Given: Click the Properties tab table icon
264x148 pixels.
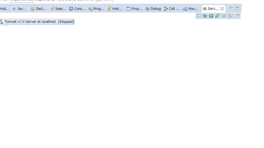Looking at the screenshot, I should [x=128, y=9].
